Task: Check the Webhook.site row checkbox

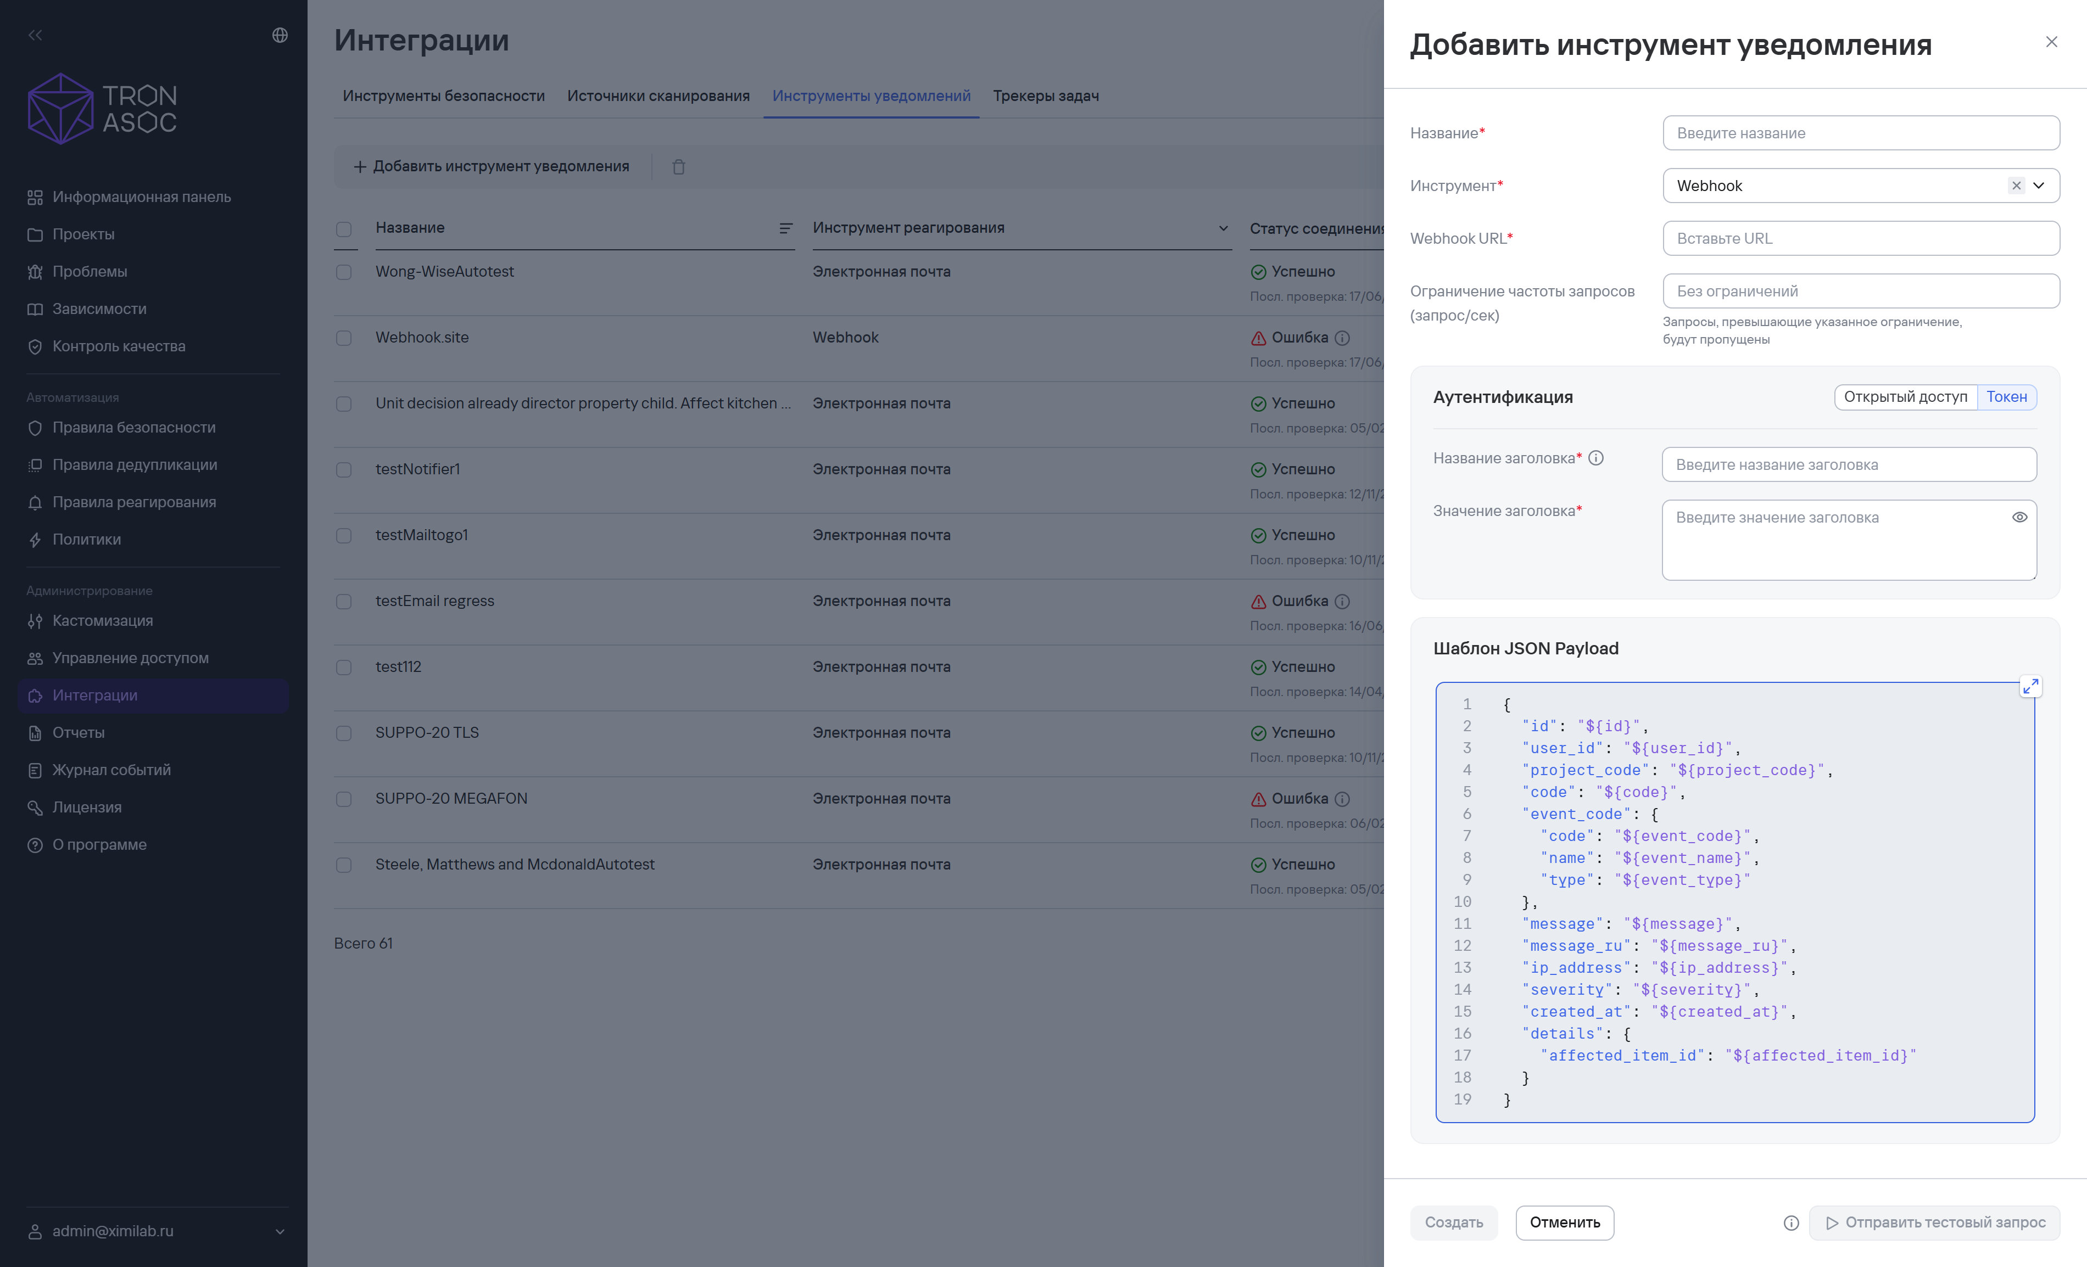Action: coord(344,338)
